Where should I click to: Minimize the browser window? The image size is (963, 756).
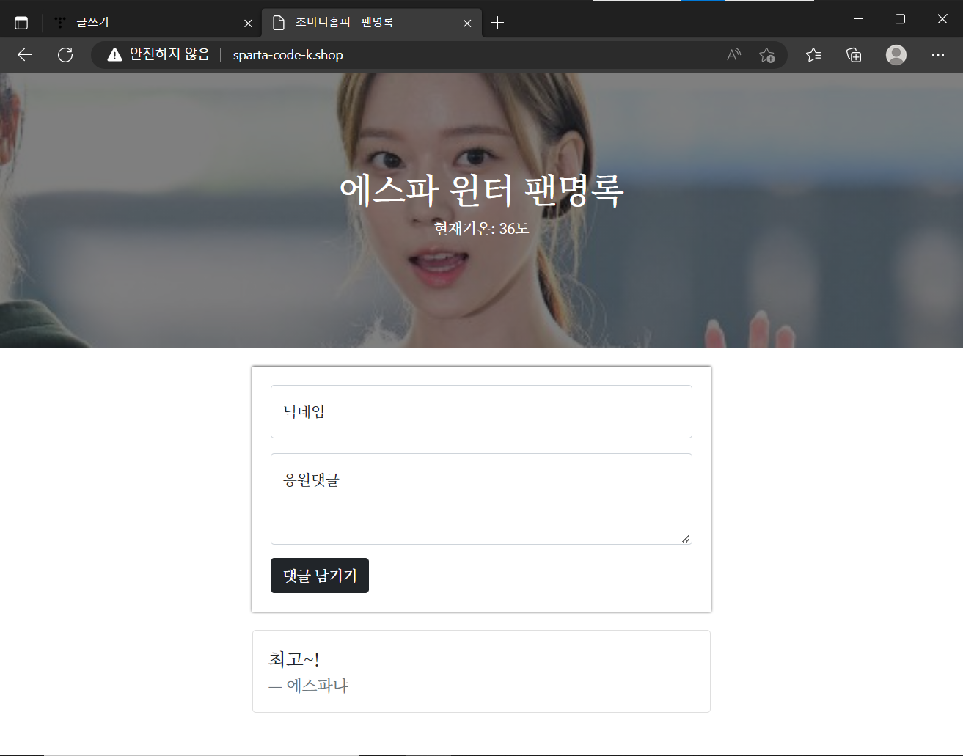(x=858, y=19)
